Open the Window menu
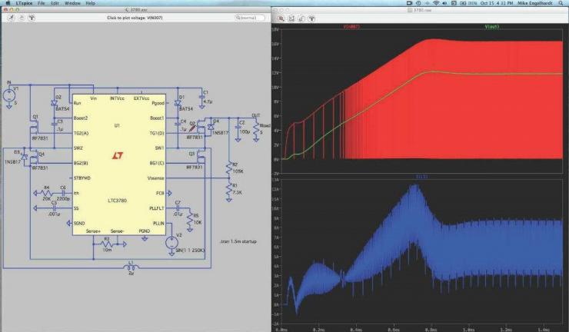This screenshot has height=332, width=569. pyautogui.click(x=72, y=4)
